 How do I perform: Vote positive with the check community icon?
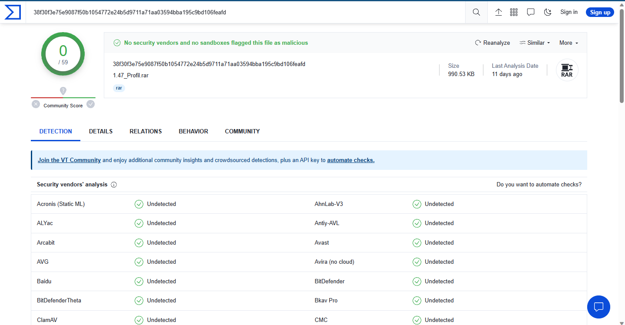(x=90, y=104)
